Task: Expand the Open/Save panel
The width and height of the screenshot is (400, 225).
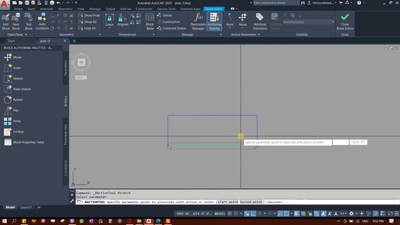Action: tap(17, 34)
